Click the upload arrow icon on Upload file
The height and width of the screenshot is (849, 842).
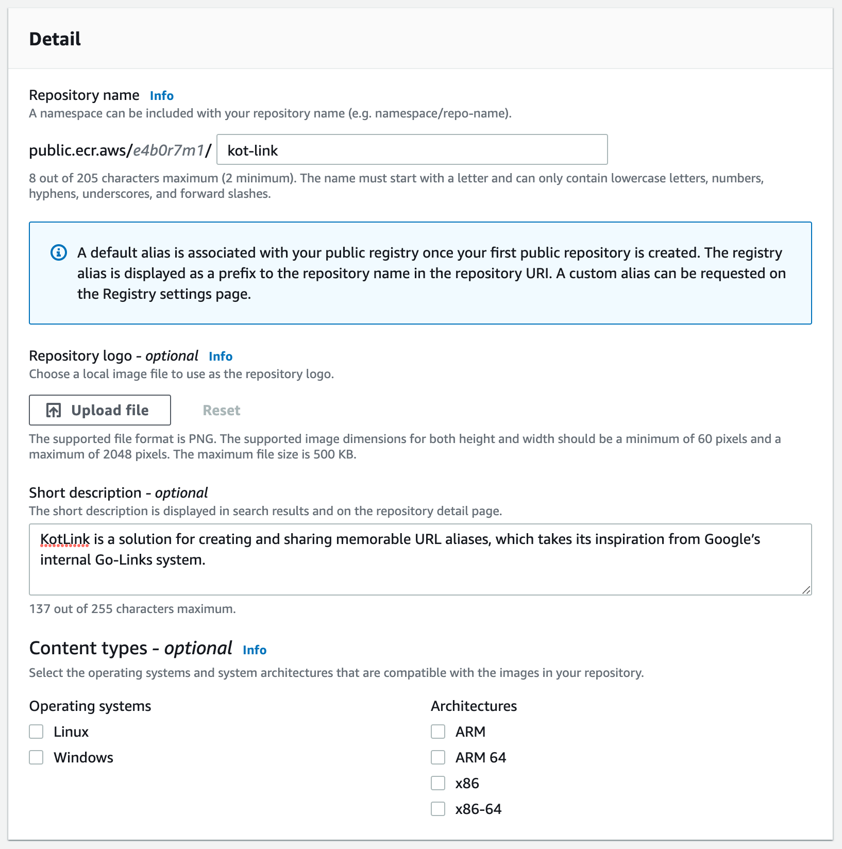(x=54, y=410)
